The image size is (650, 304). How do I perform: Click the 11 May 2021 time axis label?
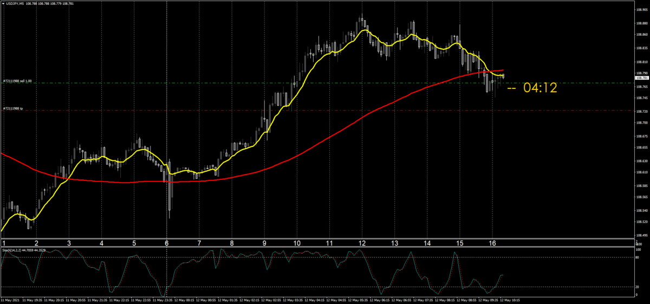click(10, 300)
